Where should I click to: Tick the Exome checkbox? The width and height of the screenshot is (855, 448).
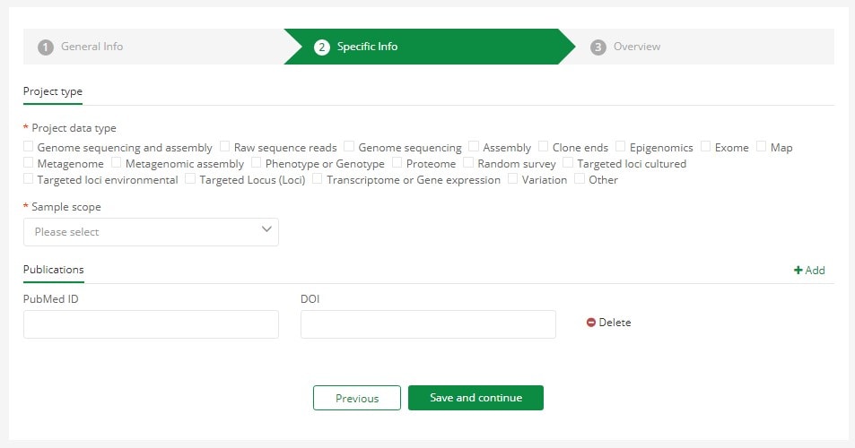(x=705, y=146)
